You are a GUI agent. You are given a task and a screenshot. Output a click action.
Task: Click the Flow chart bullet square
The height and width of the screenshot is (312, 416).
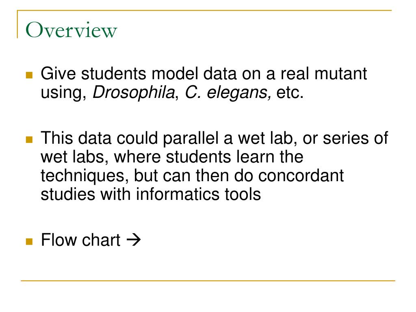click(29, 241)
